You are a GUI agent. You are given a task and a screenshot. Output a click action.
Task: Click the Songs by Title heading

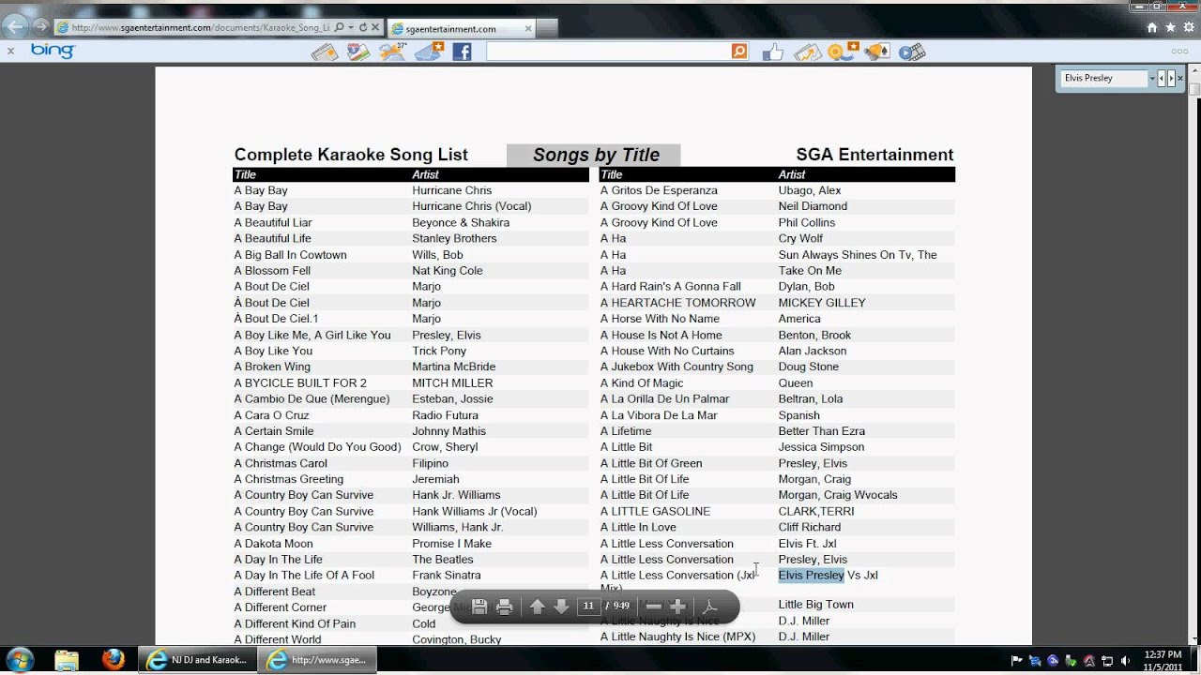pyautogui.click(x=596, y=155)
